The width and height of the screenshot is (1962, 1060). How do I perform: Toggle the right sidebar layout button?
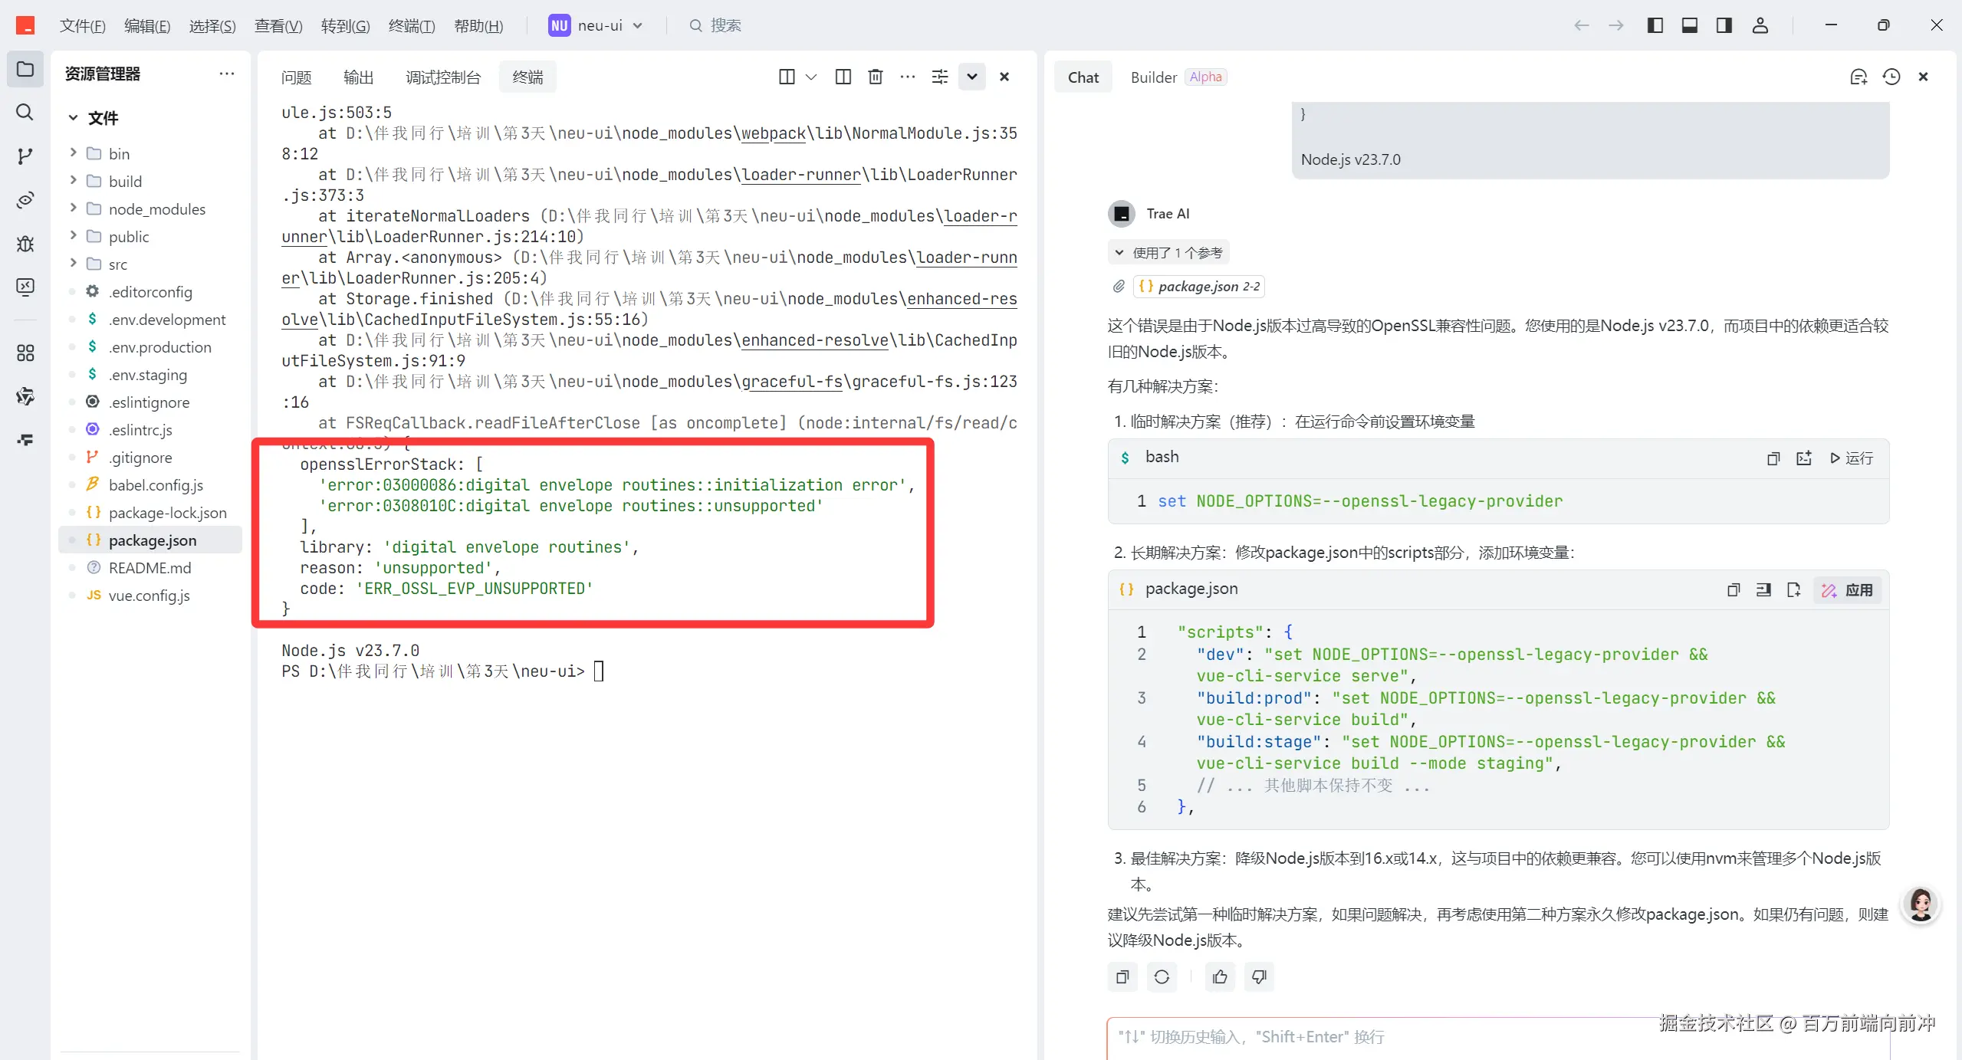point(1724,25)
